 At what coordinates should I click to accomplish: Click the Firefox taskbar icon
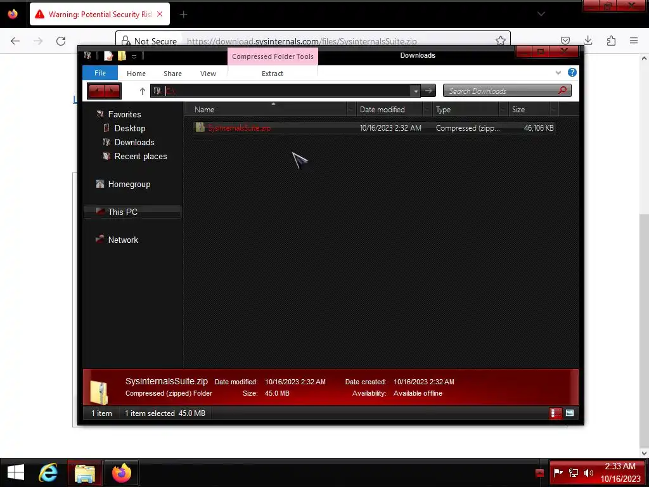(121, 473)
